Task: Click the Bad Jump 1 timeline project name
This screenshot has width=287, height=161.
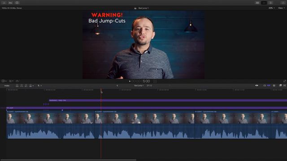Action: (139, 85)
